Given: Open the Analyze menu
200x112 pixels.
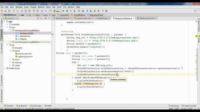Looking at the screenshot, I should click(x=33, y=7).
